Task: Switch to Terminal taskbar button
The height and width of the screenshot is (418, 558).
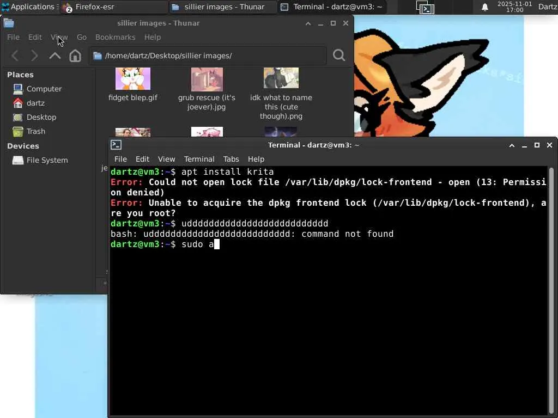Action: (x=332, y=7)
